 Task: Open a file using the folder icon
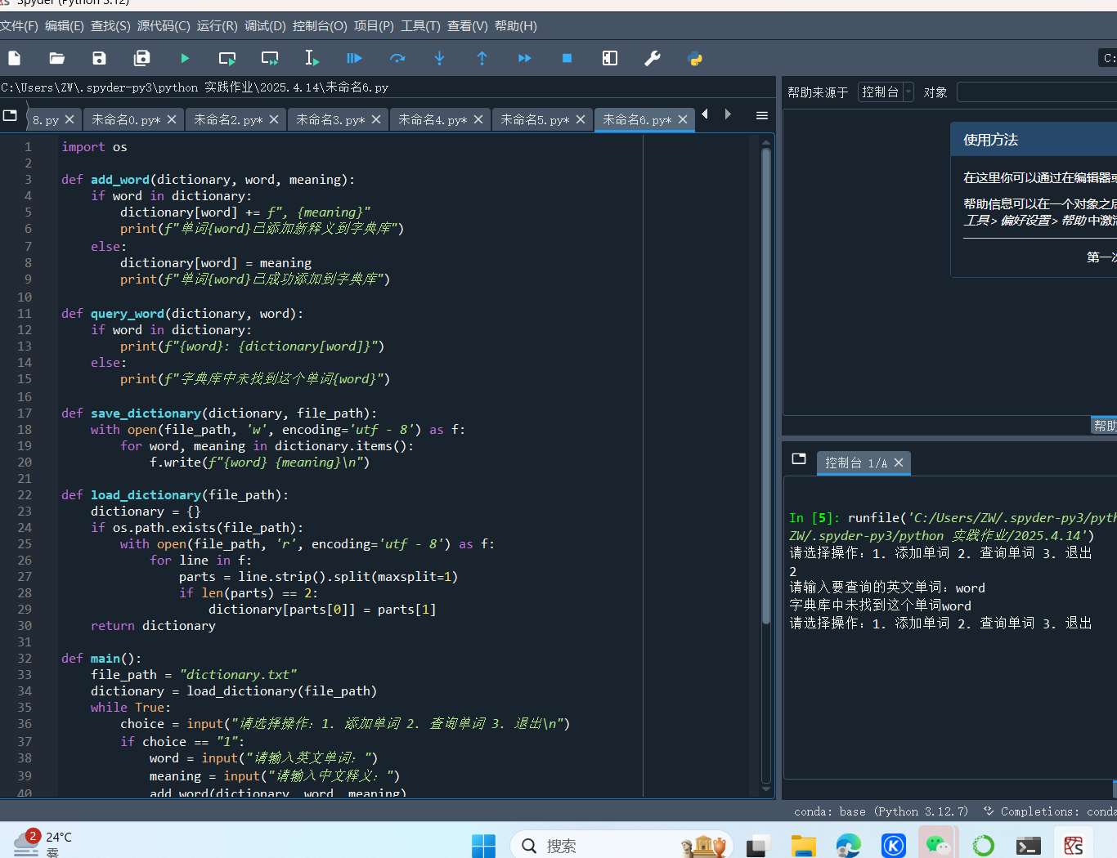pos(57,58)
